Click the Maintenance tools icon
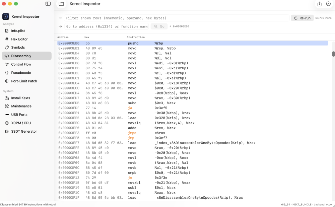The height and width of the screenshot is (207, 335). (x=7, y=106)
